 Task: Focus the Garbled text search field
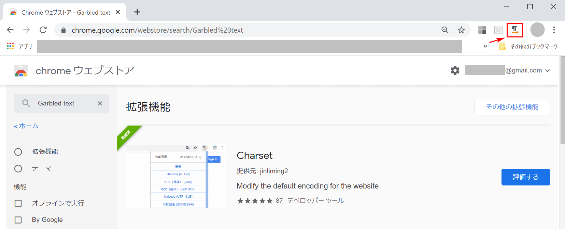click(x=61, y=103)
